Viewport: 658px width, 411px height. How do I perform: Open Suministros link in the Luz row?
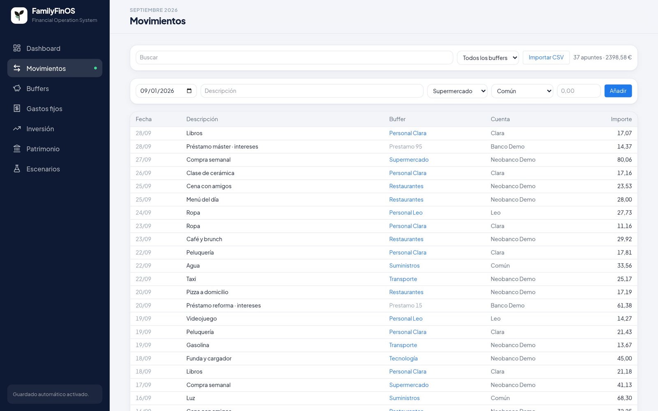coord(404,398)
